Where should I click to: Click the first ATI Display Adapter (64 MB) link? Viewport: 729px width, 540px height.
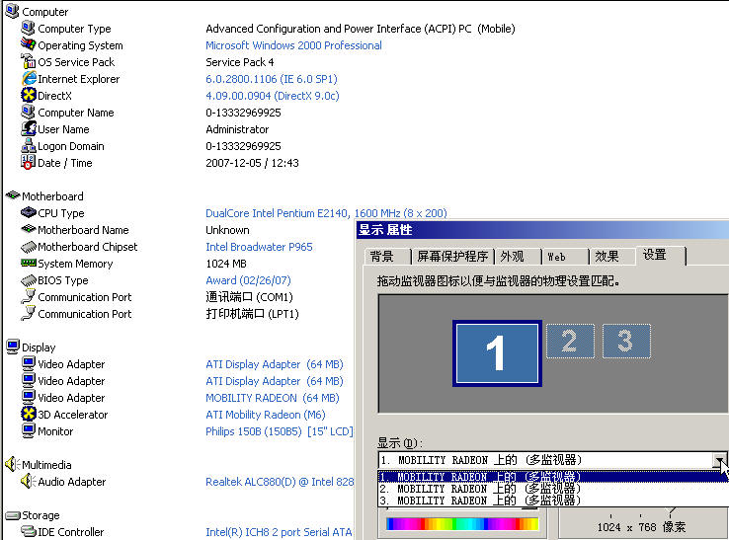pos(275,364)
